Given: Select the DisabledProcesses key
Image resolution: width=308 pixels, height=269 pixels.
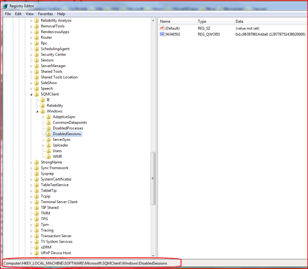Looking at the screenshot, I should (68, 128).
